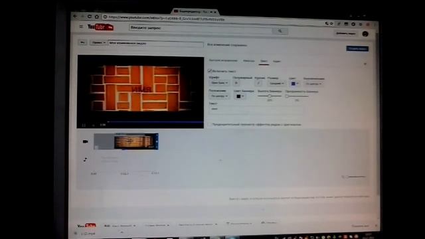Viewport: 425px width, 239px height.
Task: Switch to the Audio tab
Action: pos(277,62)
